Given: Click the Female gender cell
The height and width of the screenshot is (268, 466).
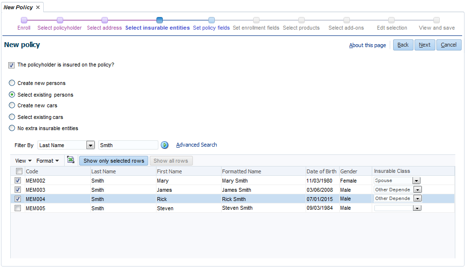Looking at the screenshot, I should point(348,181).
